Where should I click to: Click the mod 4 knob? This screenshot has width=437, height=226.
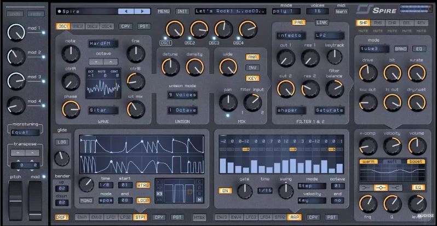16,106
